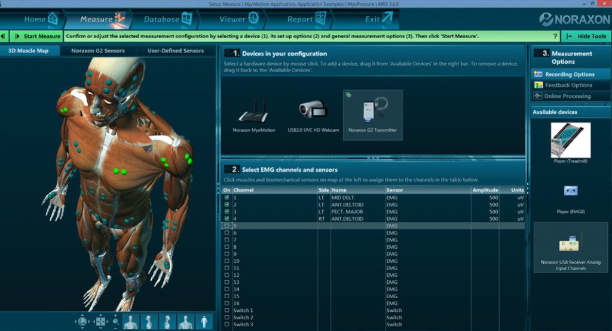Viewport: 612px width, 331px height.
Task: Select the Noraxon MyoMotion device icon
Action: [x=253, y=110]
